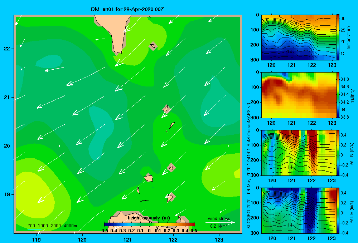
Task: Click the vertical "temperature" colorbar label
Action: coord(349,38)
